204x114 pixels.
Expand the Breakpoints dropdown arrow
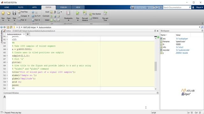click(x=69, y=20)
